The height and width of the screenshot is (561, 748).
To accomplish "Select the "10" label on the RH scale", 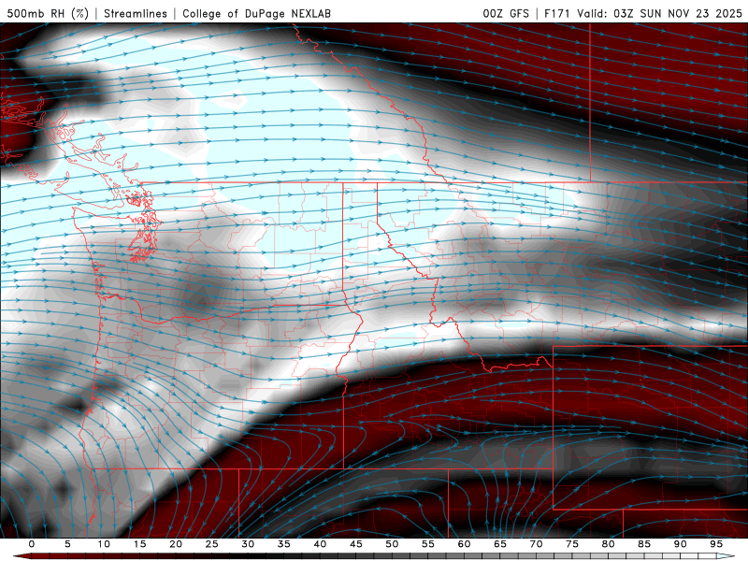I will click(x=104, y=544).
